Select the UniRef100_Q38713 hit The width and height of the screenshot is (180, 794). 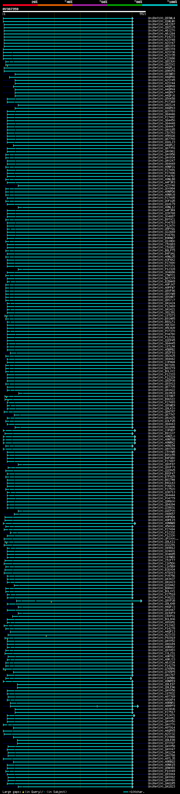click(161, 492)
